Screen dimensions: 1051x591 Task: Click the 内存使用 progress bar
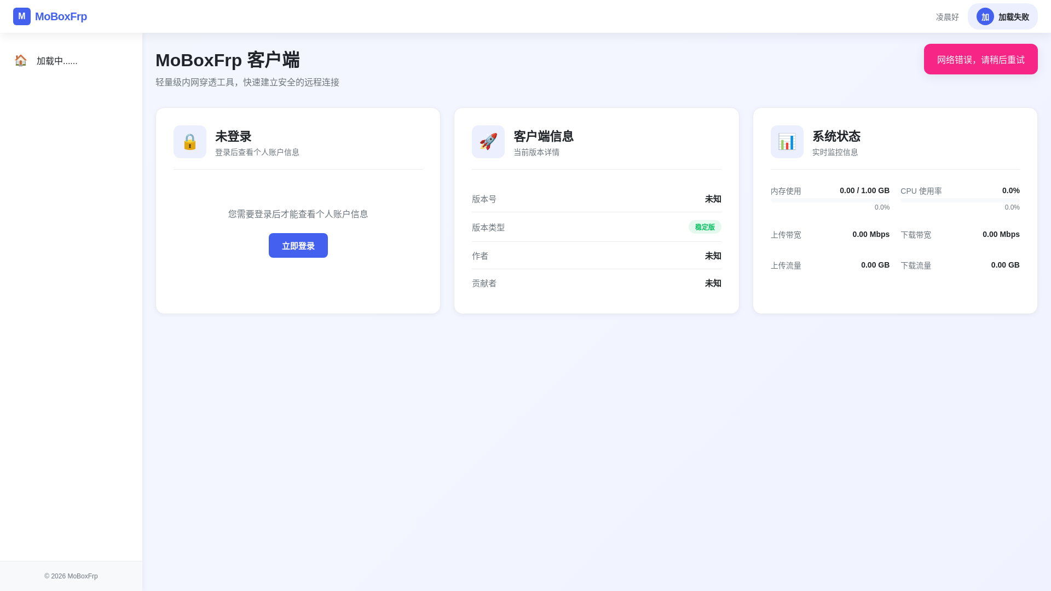[830, 200]
